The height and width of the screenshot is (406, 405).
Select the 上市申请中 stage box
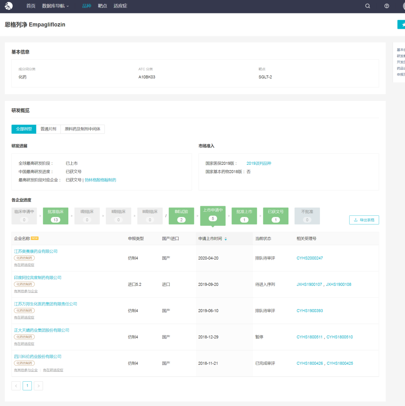click(213, 216)
